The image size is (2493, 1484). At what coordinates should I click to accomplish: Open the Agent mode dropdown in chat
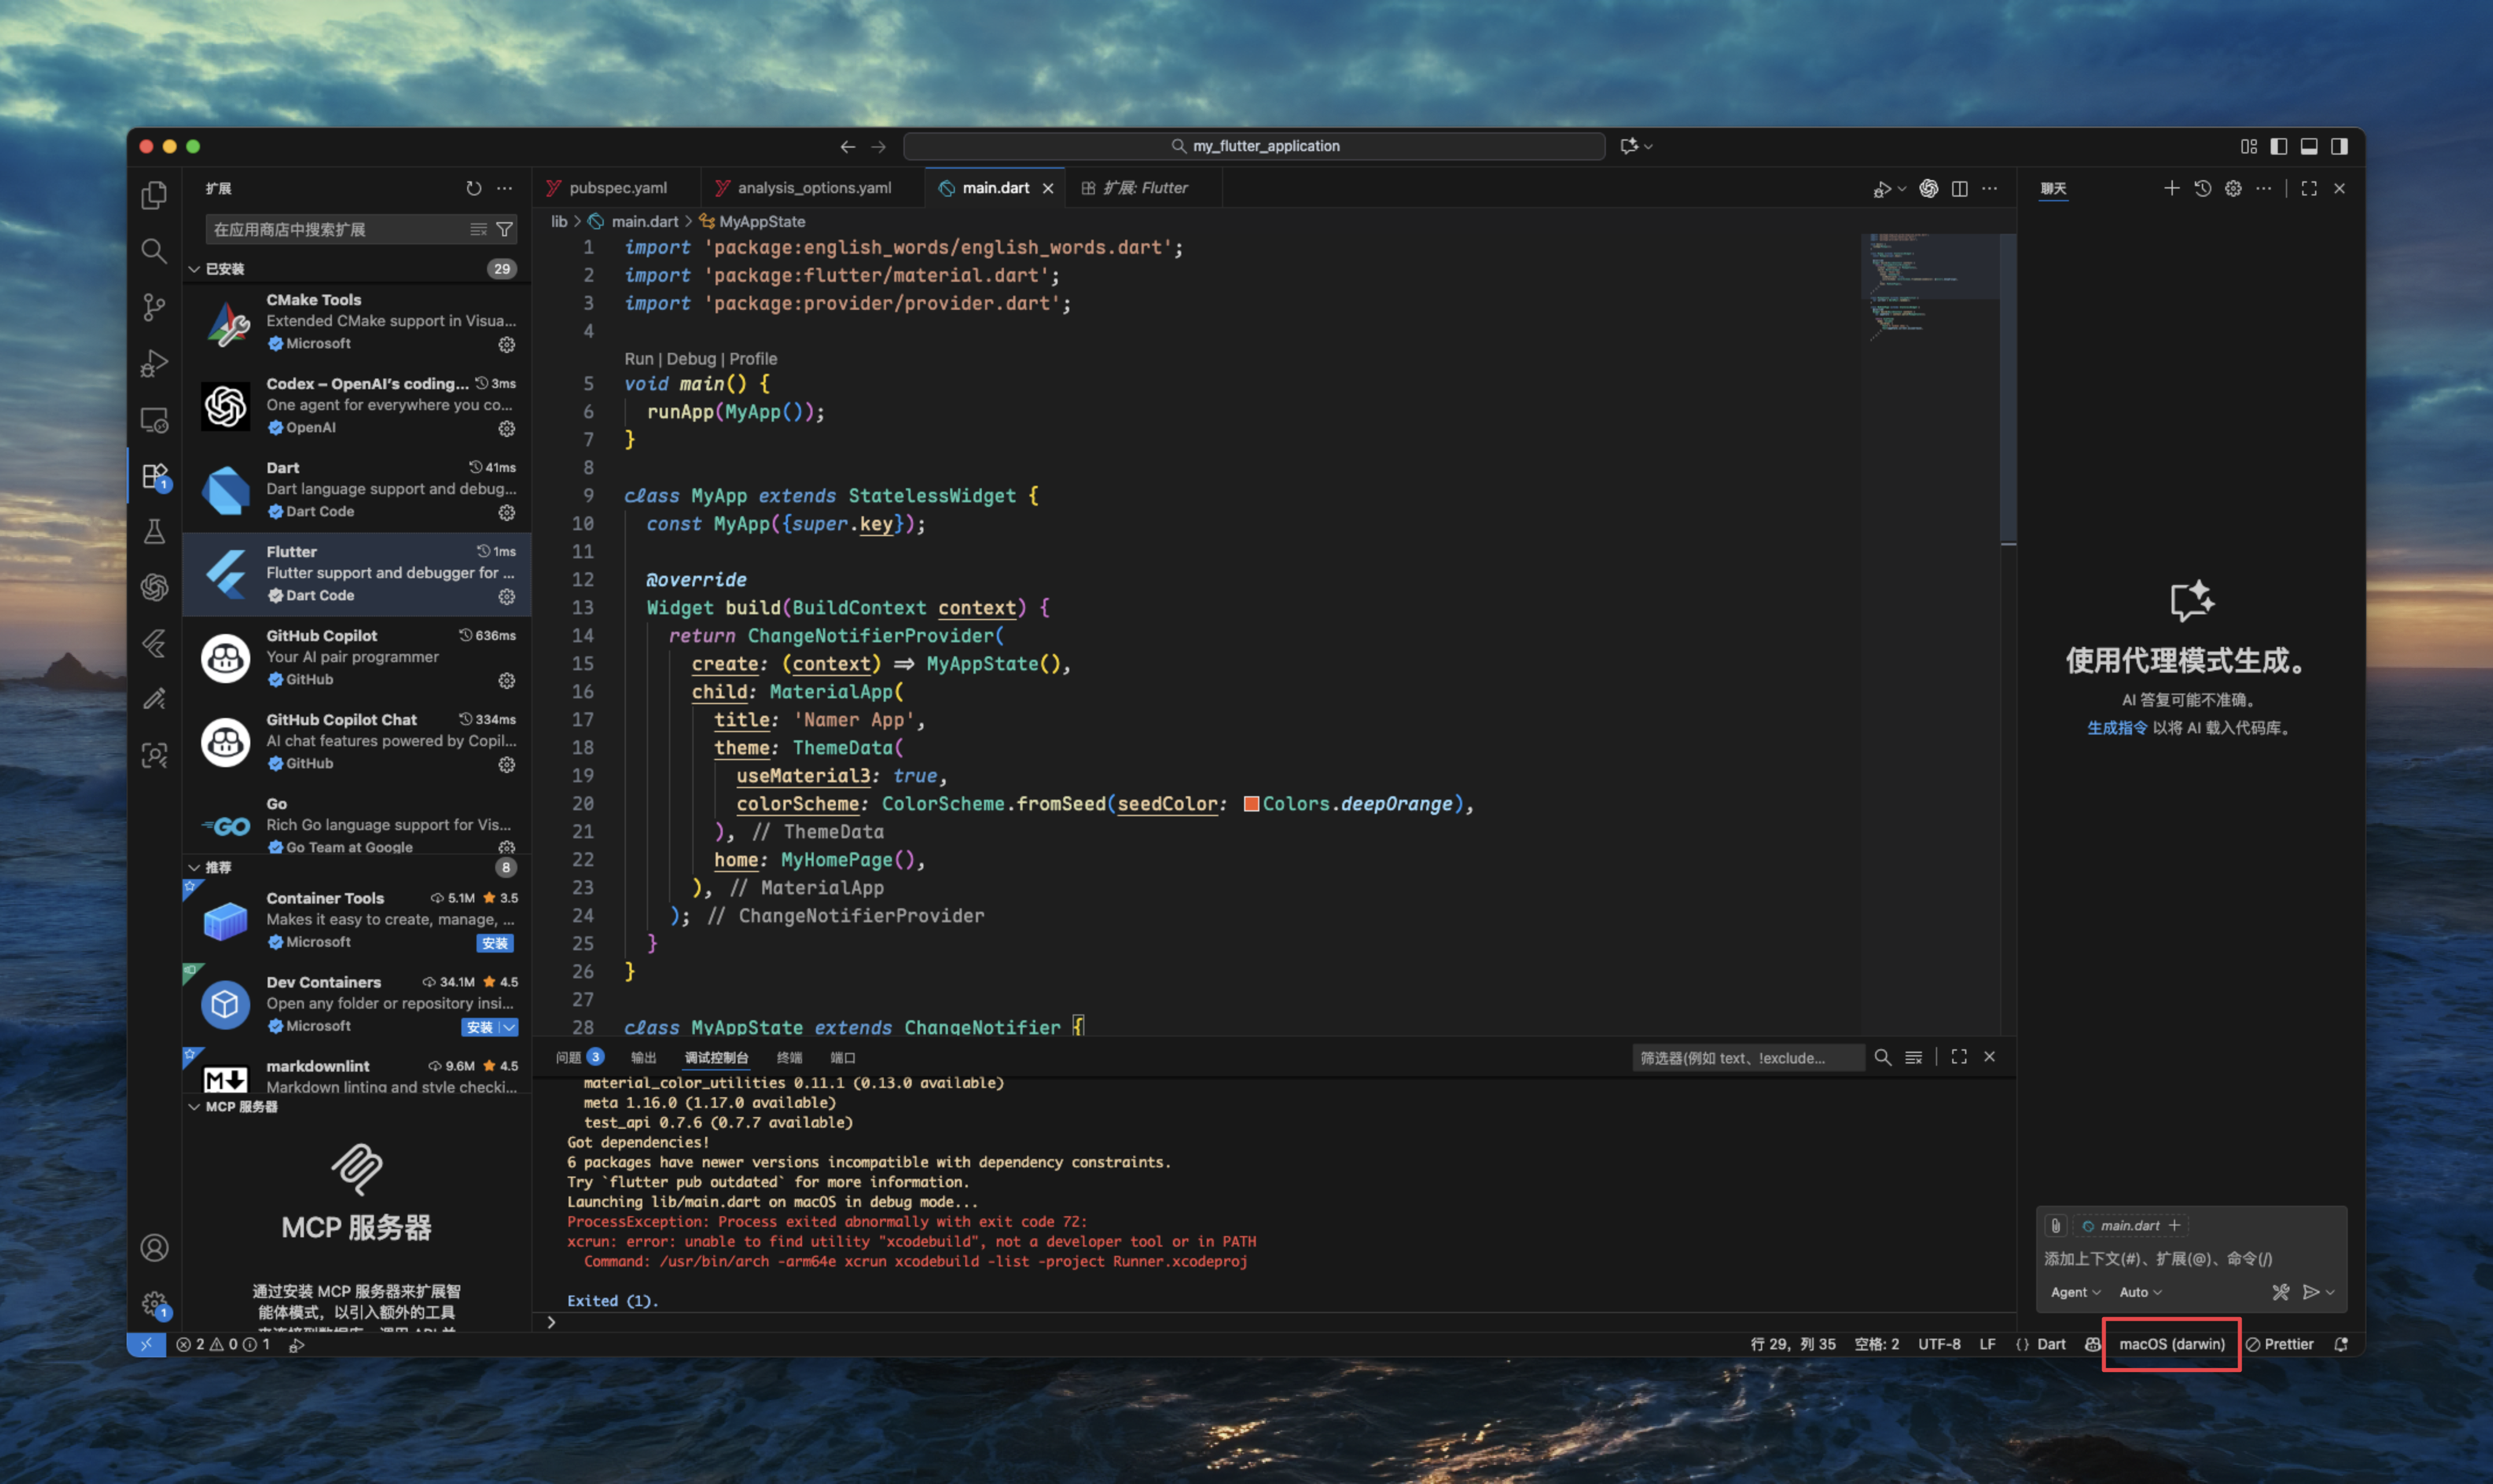click(2074, 1292)
